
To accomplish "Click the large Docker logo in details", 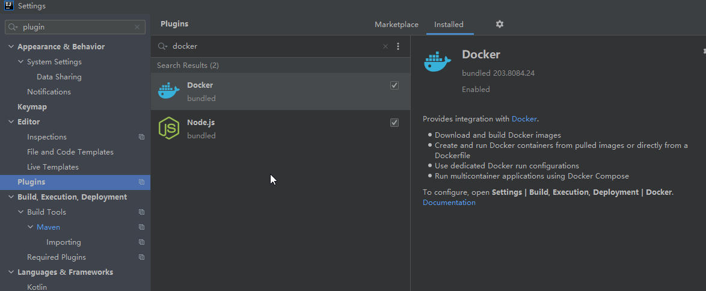I will (x=437, y=62).
